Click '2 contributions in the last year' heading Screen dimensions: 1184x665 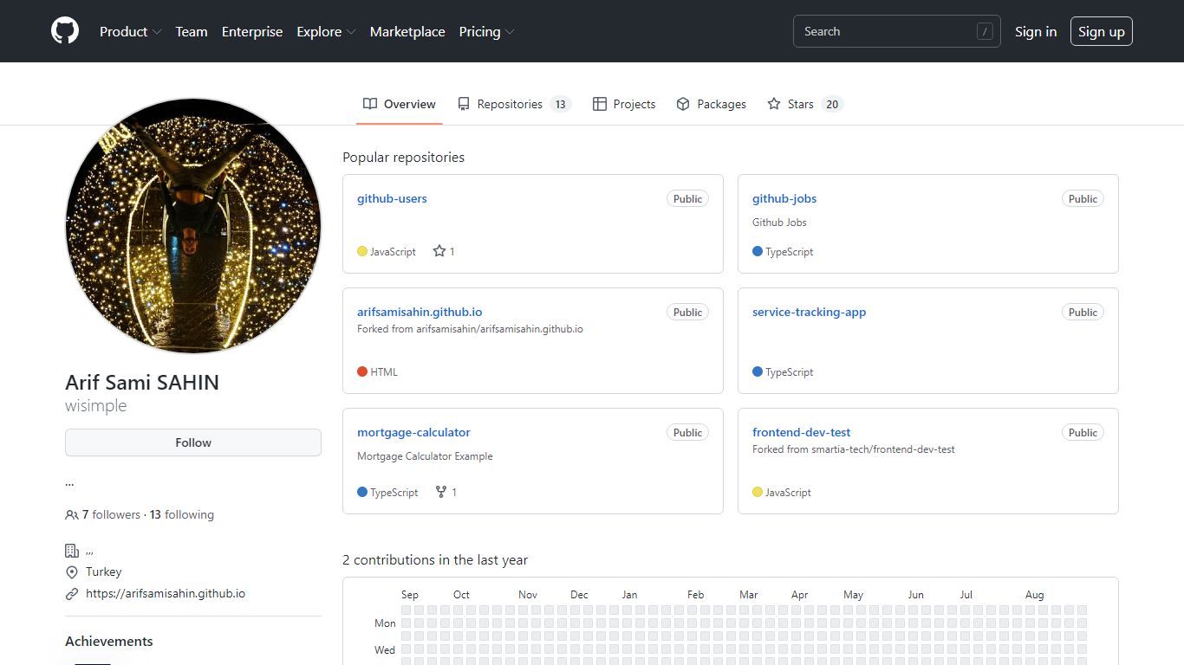tap(435, 560)
